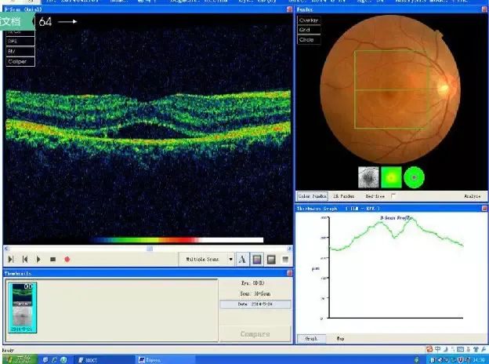Enable the Red-free checkbox
The width and height of the screenshot is (489, 364).
393,196
